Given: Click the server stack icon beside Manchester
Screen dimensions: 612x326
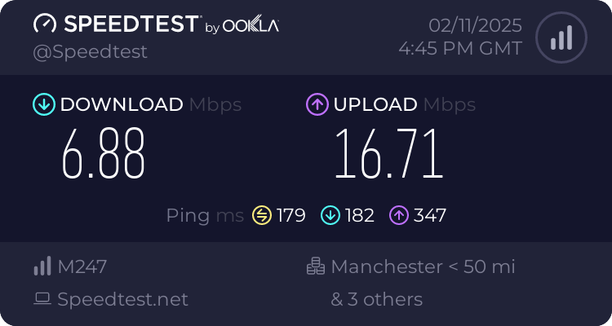Looking at the screenshot, I should (x=315, y=266).
